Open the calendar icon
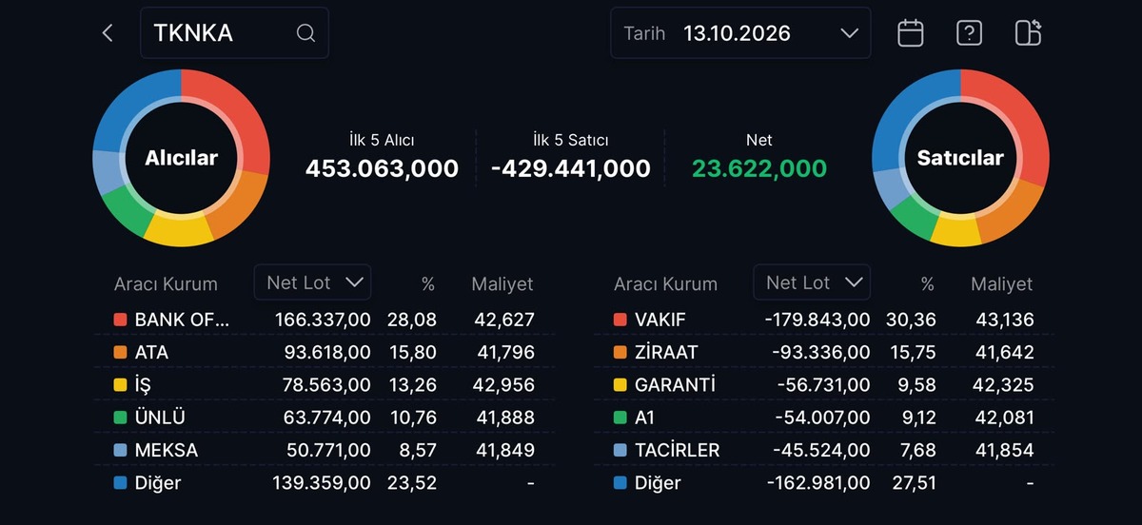The width and height of the screenshot is (1142, 525). coord(911,33)
